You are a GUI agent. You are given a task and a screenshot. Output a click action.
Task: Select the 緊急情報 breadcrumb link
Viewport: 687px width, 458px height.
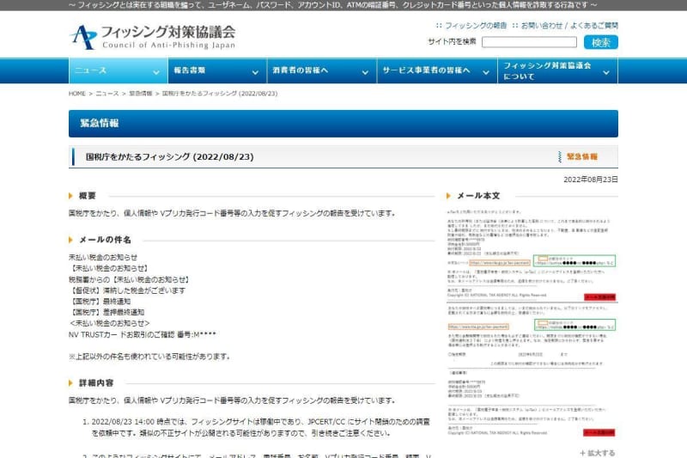click(x=140, y=93)
